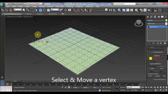Open the key filter 'Selected' dropdown

pyautogui.click(x=133, y=87)
